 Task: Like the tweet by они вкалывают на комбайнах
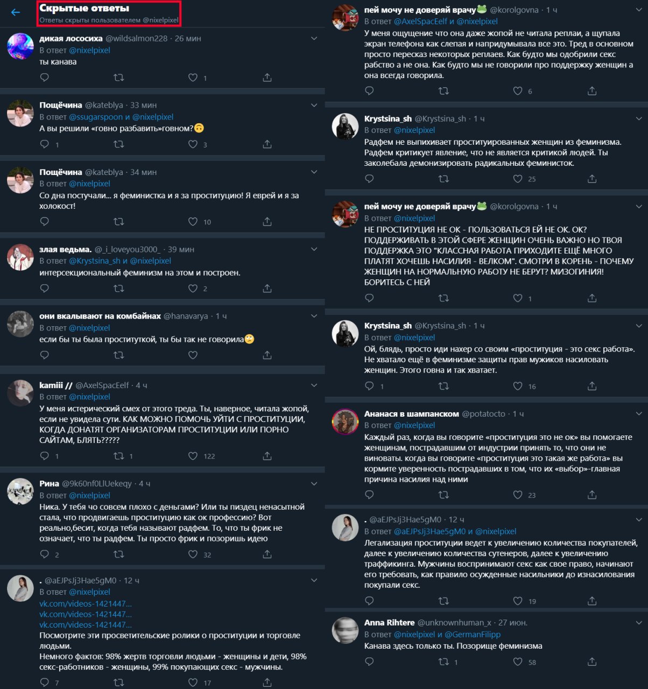193,355
